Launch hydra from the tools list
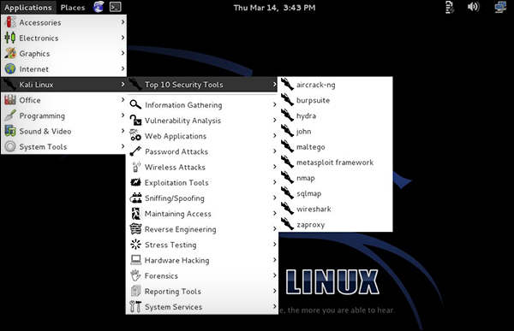 (335, 116)
